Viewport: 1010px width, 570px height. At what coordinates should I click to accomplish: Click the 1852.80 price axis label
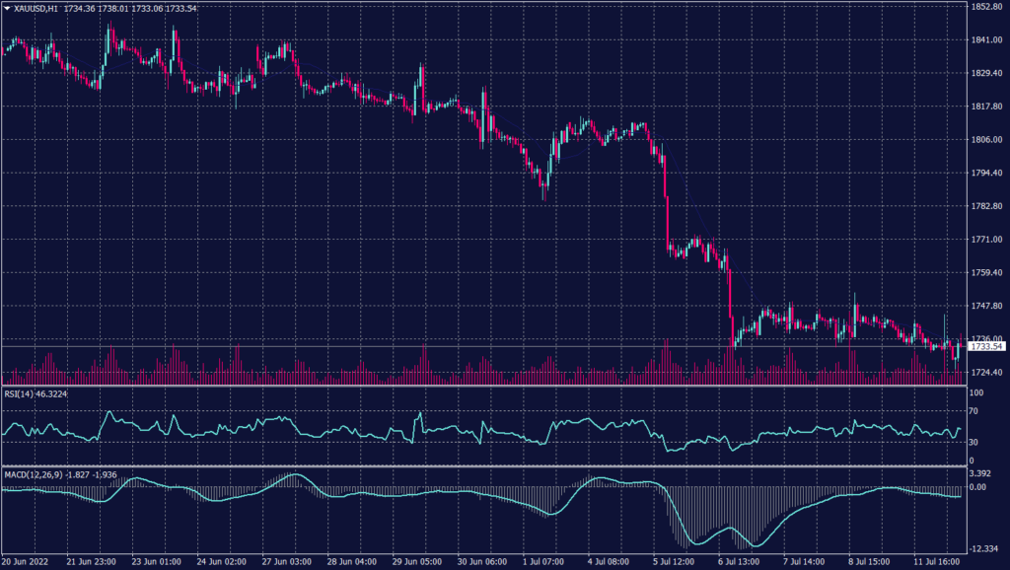(986, 7)
